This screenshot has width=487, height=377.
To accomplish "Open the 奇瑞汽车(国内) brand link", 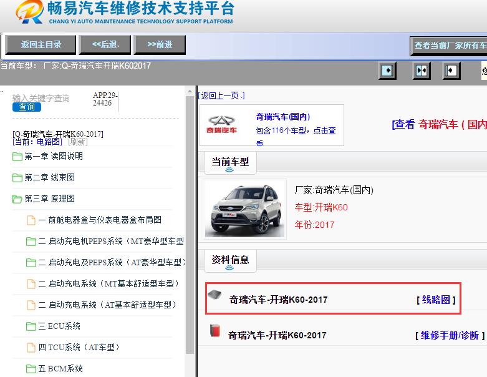I will coord(283,117).
